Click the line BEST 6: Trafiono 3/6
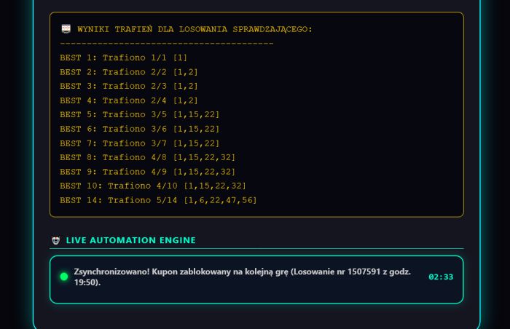The width and height of the screenshot is (510, 329). [140, 129]
